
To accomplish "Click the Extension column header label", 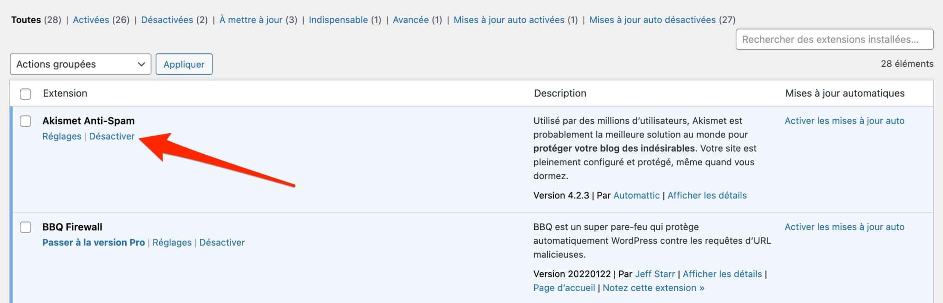I will 65,93.
